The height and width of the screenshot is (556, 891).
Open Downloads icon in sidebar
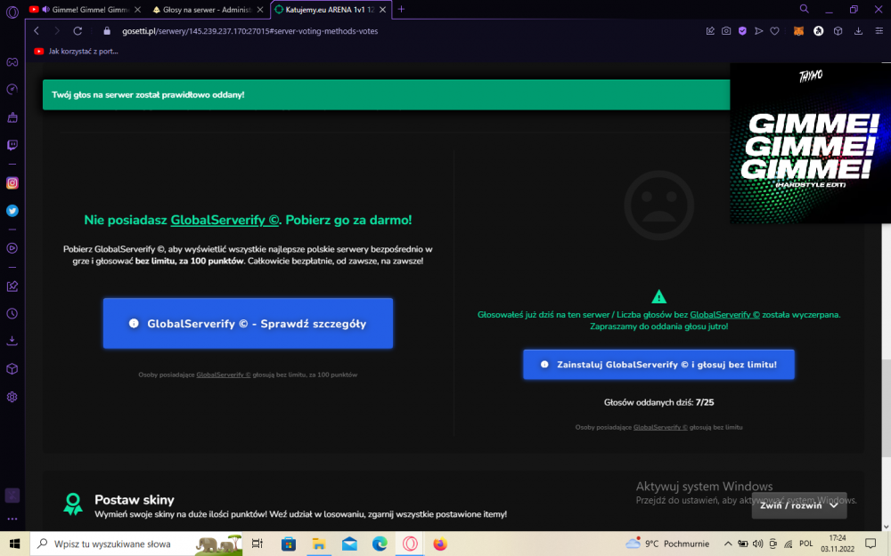(x=12, y=341)
